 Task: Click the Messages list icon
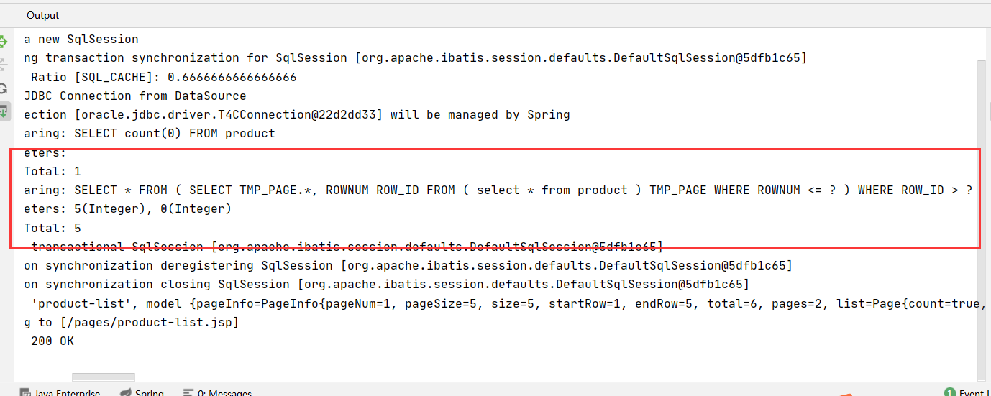(x=188, y=393)
